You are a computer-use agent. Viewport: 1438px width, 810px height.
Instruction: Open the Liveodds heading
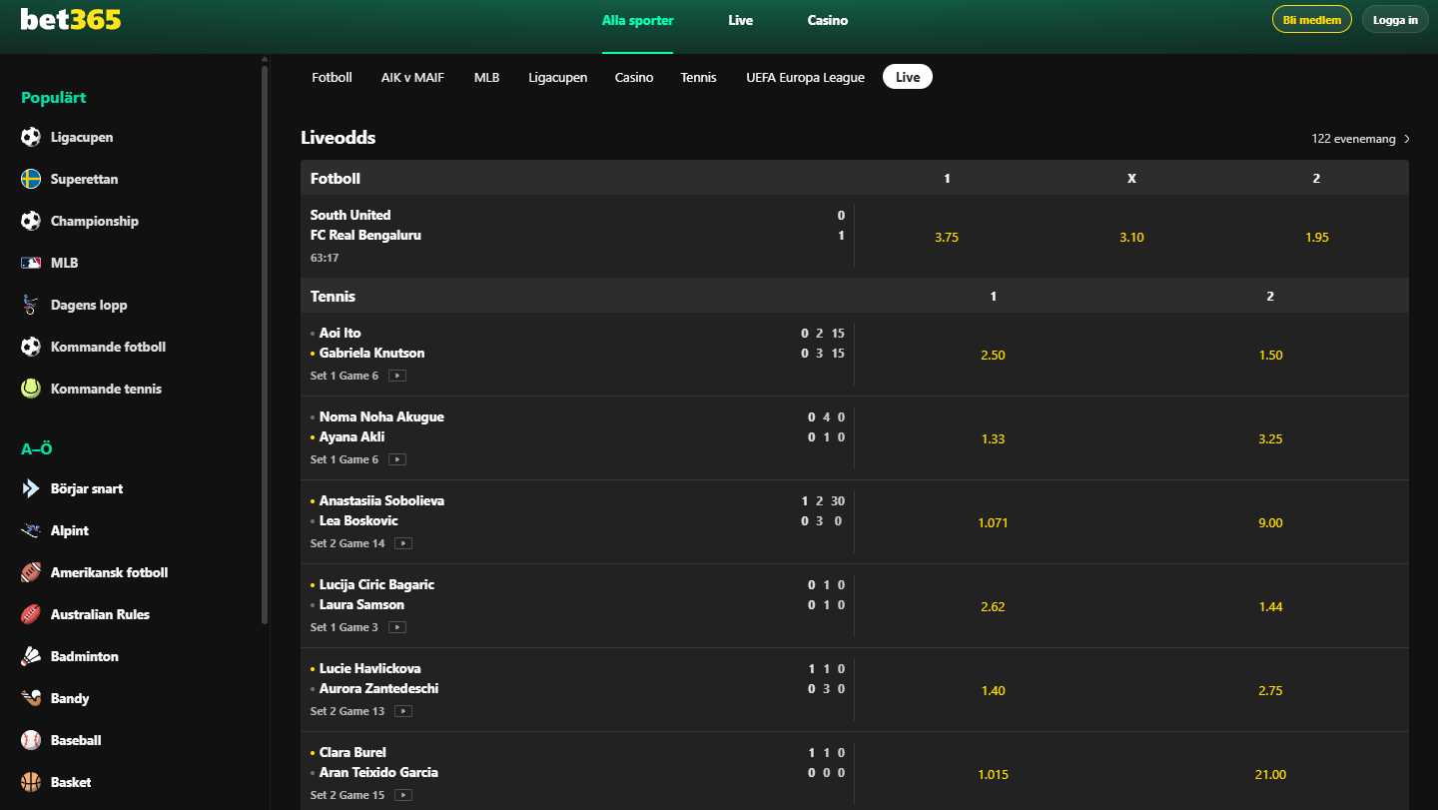[x=339, y=138]
